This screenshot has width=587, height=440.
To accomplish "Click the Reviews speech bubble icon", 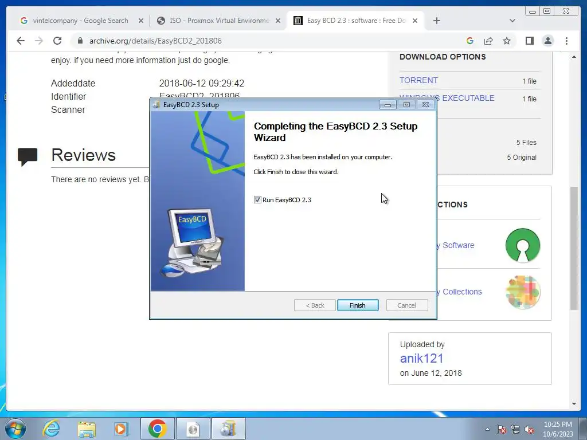I will 28,156.
